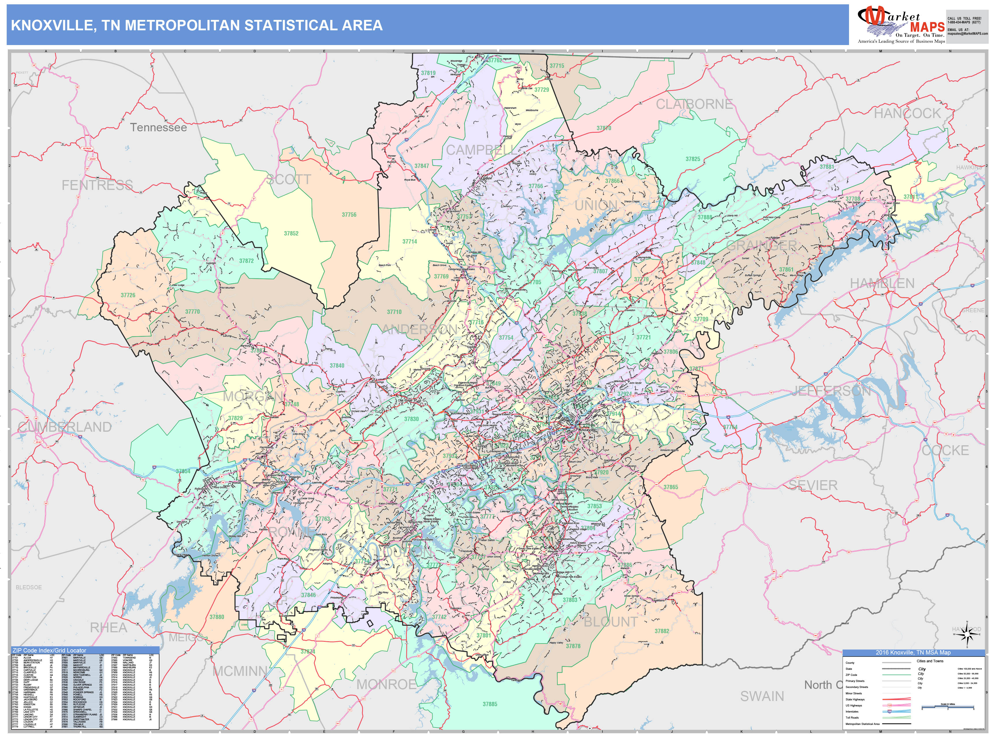Click the GRAINGER county label

point(761,245)
